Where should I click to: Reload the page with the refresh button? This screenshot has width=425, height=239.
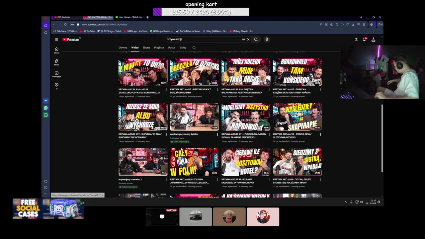65,24
